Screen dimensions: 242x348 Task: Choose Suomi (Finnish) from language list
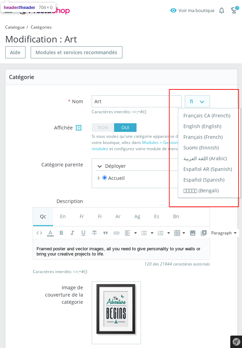tap(201, 148)
